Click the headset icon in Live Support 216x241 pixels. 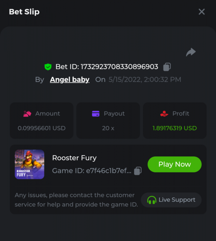[x=152, y=200]
